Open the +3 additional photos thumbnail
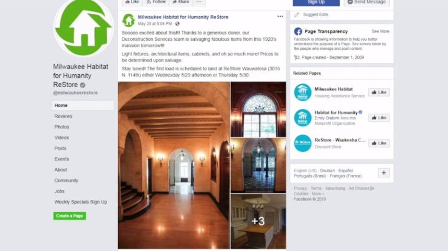Screen dimensions: 448x251 [258, 221]
